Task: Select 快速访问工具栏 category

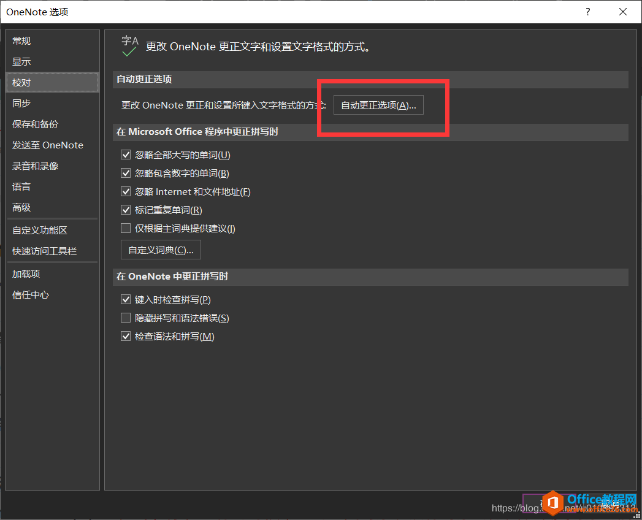Action: [x=52, y=251]
